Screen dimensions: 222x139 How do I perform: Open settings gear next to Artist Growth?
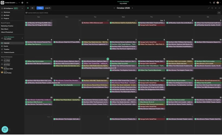point(22,3)
